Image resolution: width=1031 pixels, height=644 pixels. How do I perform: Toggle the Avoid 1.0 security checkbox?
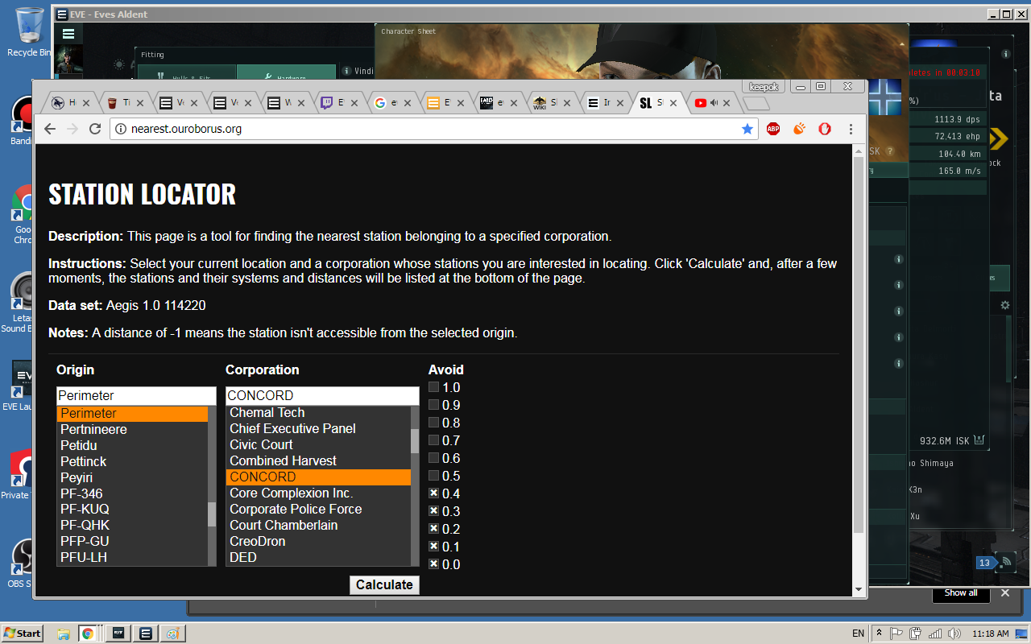[x=434, y=387]
